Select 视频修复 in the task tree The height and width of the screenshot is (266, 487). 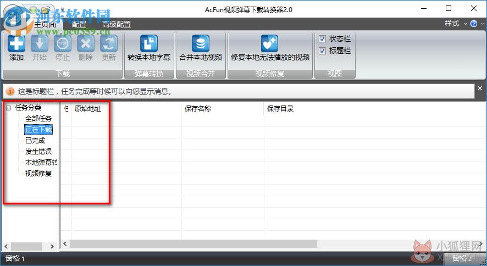pyautogui.click(x=38, y=173)
